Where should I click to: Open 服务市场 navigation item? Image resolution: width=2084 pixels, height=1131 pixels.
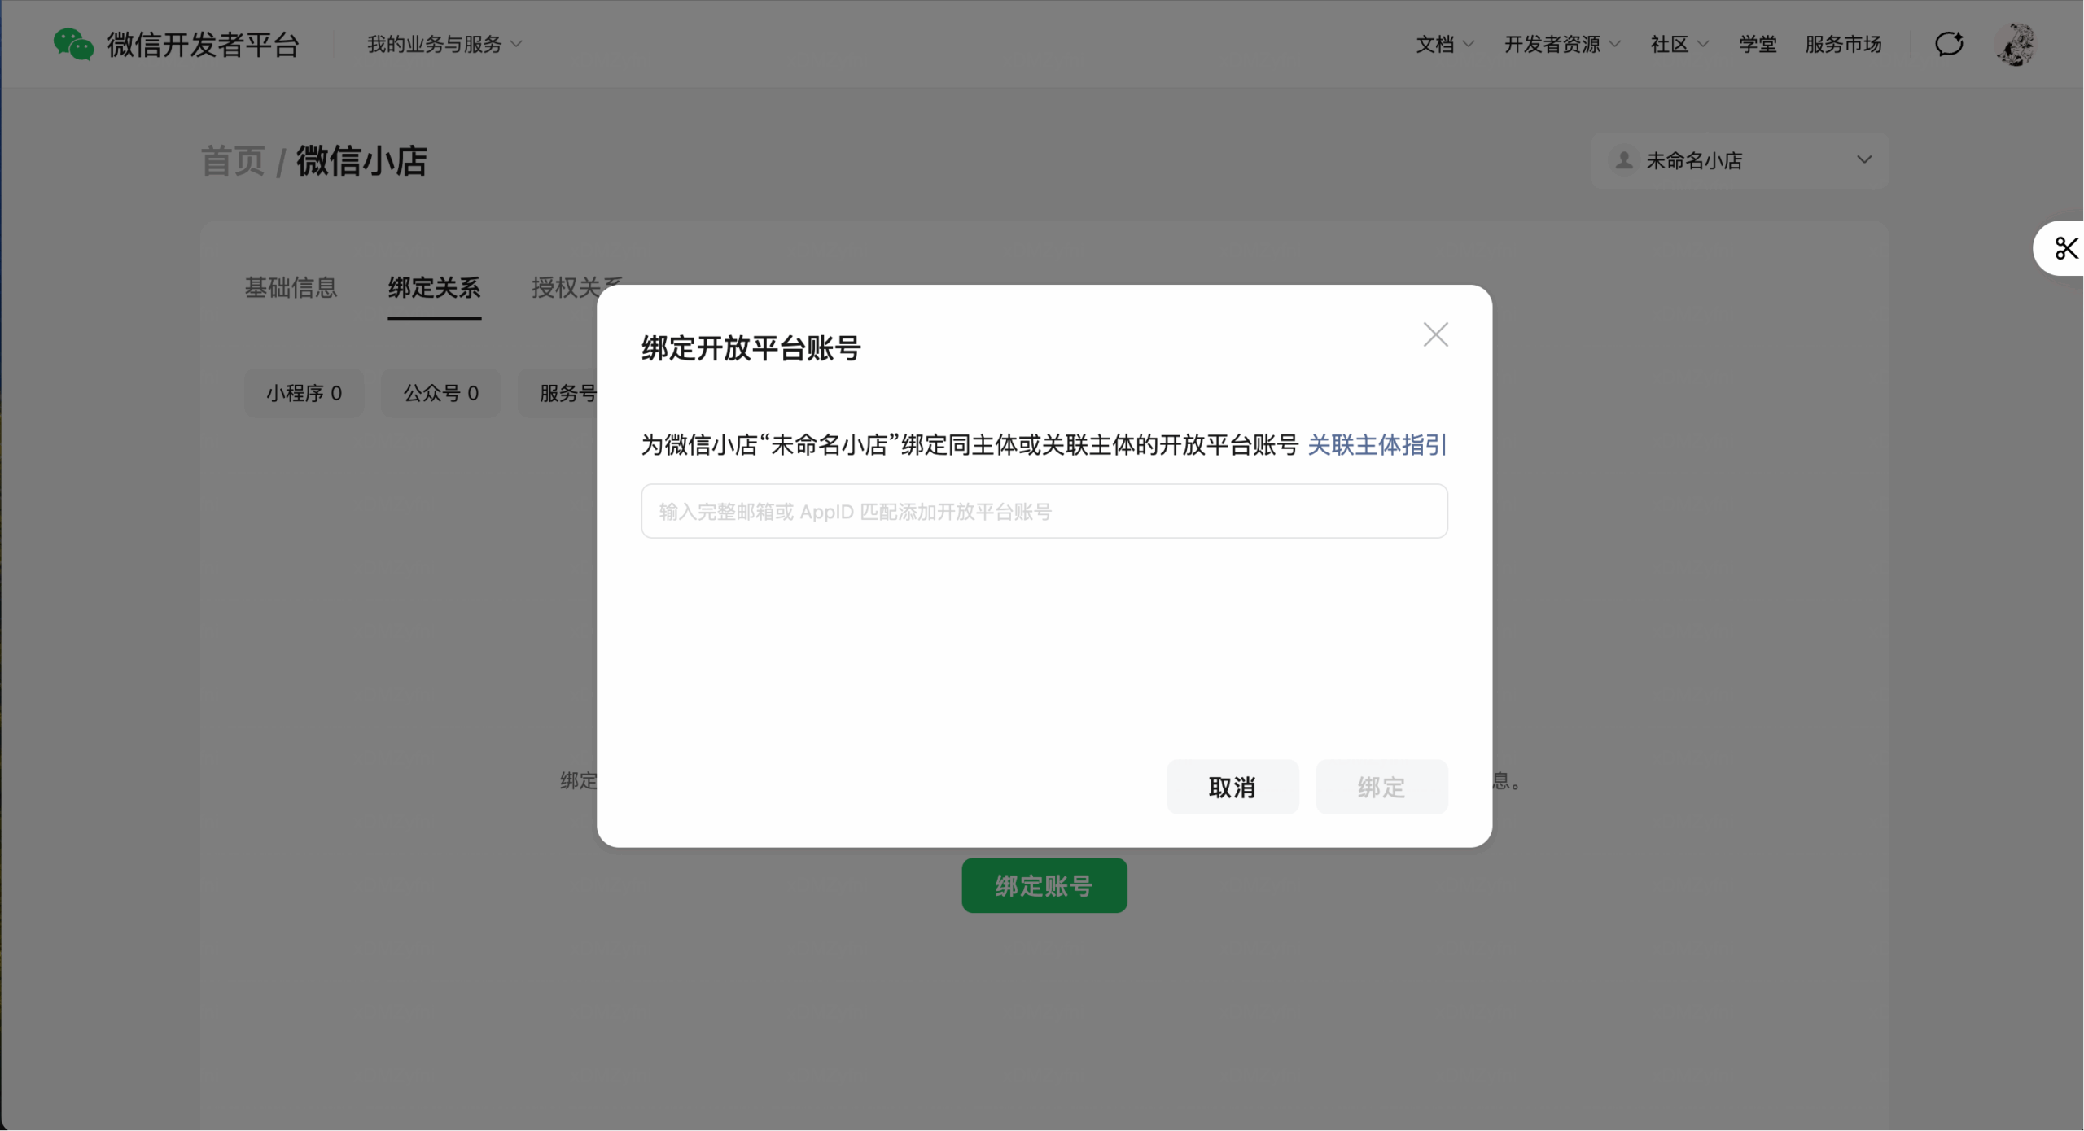point(1843,44)
